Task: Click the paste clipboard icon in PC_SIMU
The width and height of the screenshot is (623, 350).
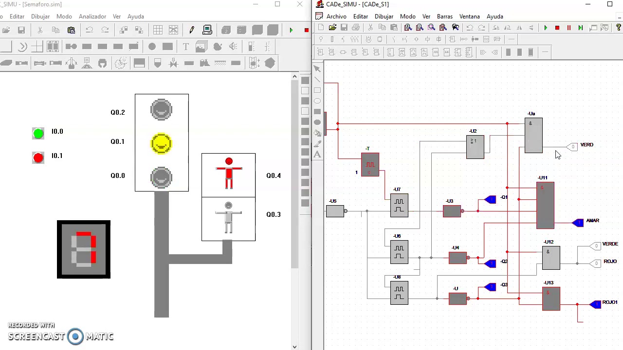Action: click(x=71, y=30)
